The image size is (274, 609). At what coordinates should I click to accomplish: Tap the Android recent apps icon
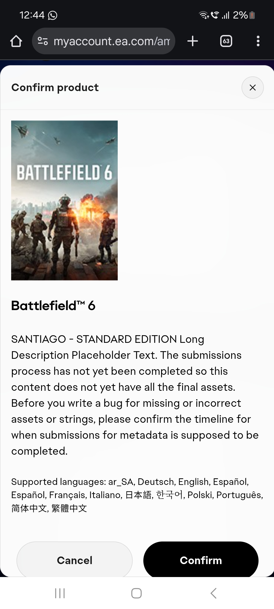coord(60,593)
